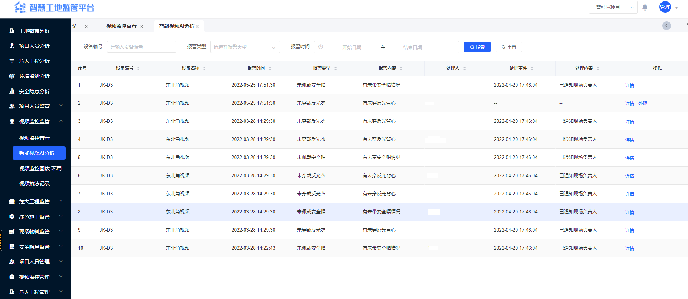Viewport: 688px width, 299px height.
Task: Click the 设备编号 input field
Action: 141,47
